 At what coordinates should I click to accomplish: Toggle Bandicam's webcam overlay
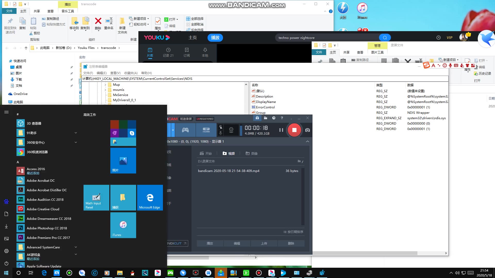pos(231,130)
